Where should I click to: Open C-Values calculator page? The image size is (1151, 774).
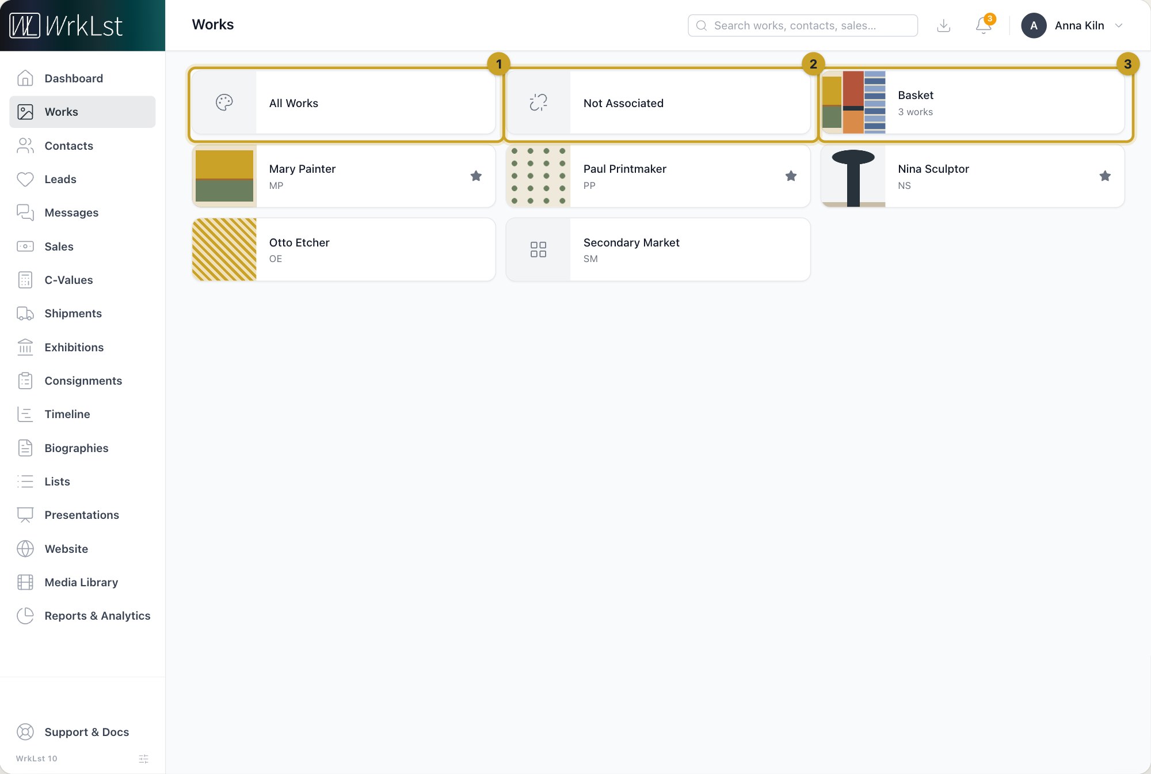[x=82, y=280]
